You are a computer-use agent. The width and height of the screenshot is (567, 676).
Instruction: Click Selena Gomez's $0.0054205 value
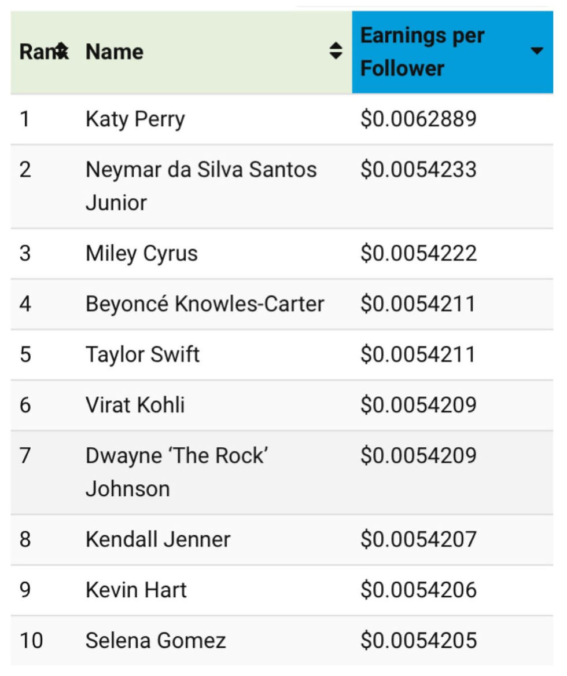[x=418, y=641]
